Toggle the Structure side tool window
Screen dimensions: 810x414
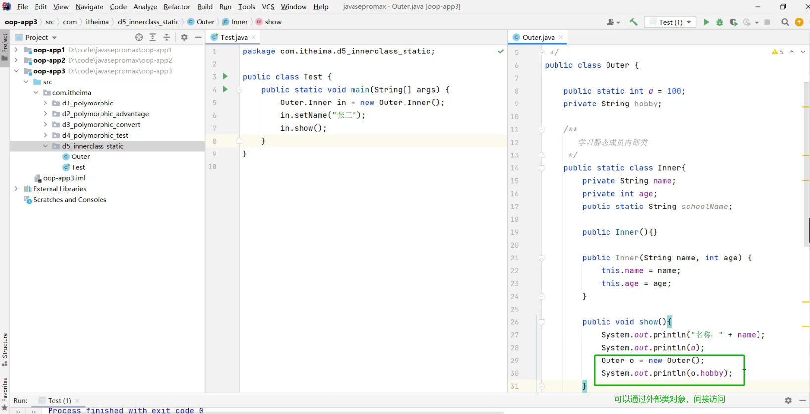pyautogui.click(x=5, y=350)
